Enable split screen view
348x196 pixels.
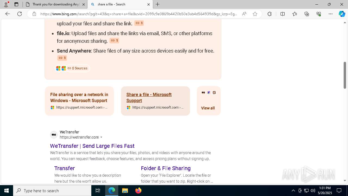282,14
